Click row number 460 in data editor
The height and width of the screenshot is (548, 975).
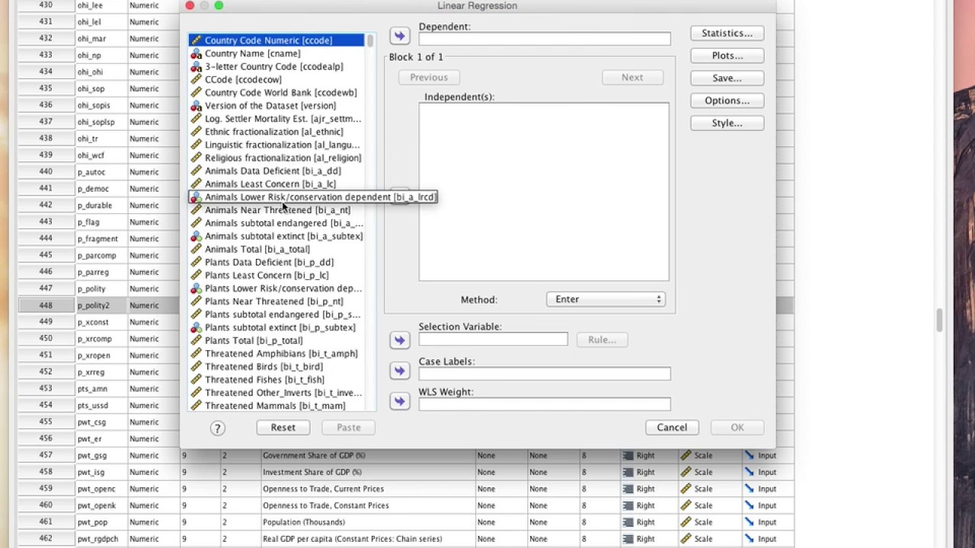[x=45, y=505]
